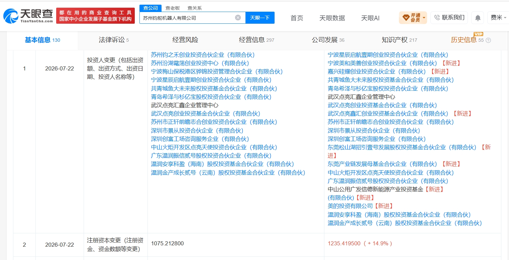Expand the 开通会员 dropdown arrow

click(424, 18)
